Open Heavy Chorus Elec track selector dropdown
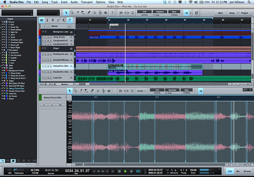This screenshot has height=177, width=254. [65, 97]
